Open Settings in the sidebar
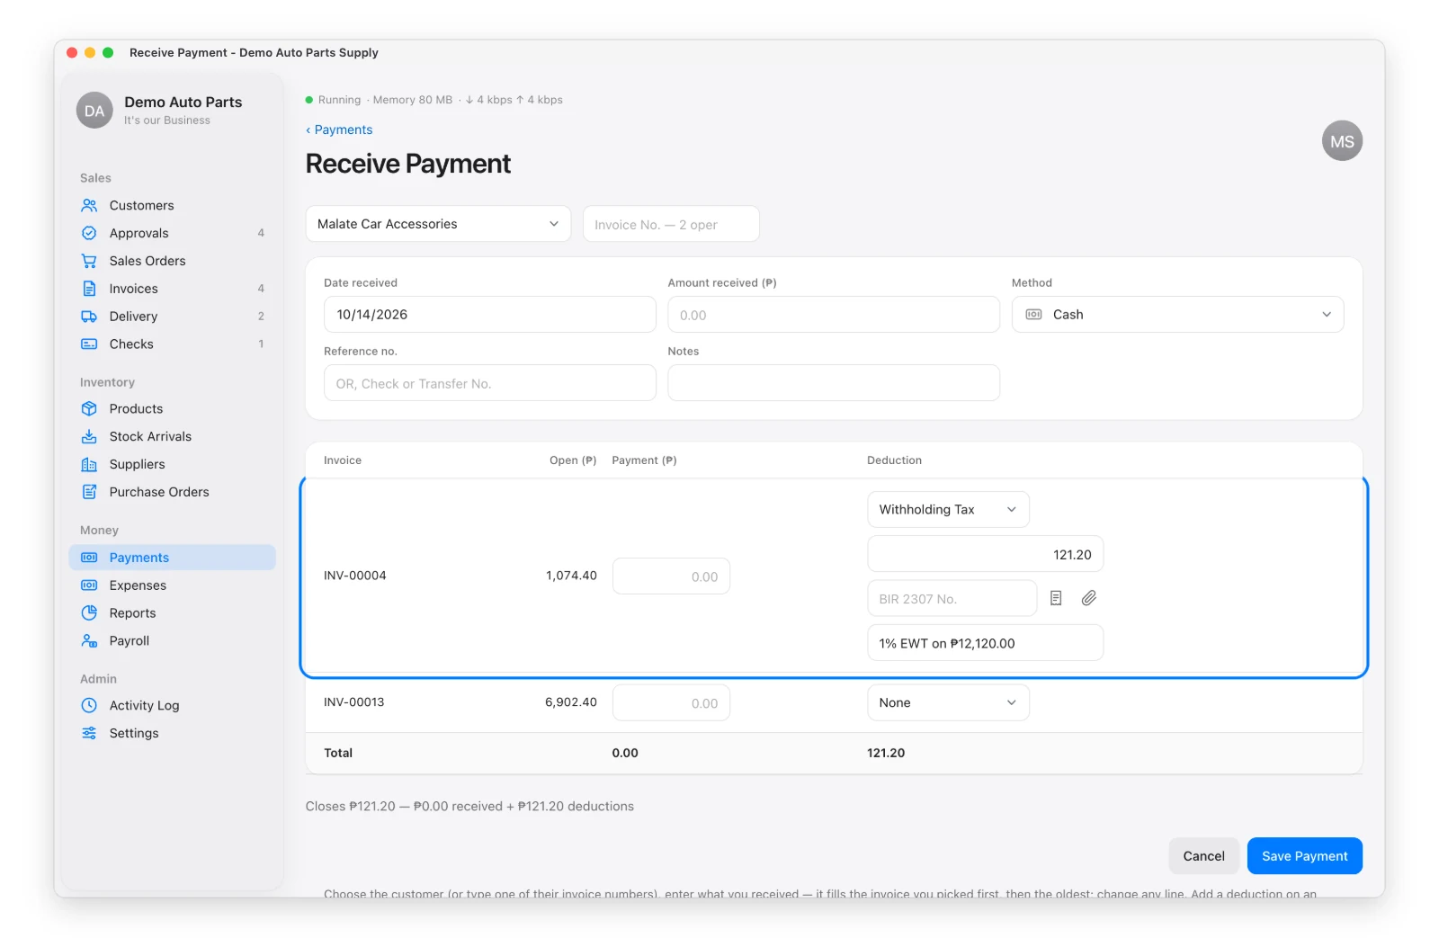 pyautogui.click(x=172, y=734)
